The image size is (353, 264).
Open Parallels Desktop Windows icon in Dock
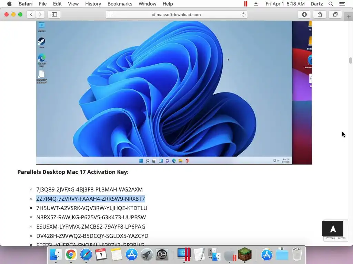coord(184,255)
